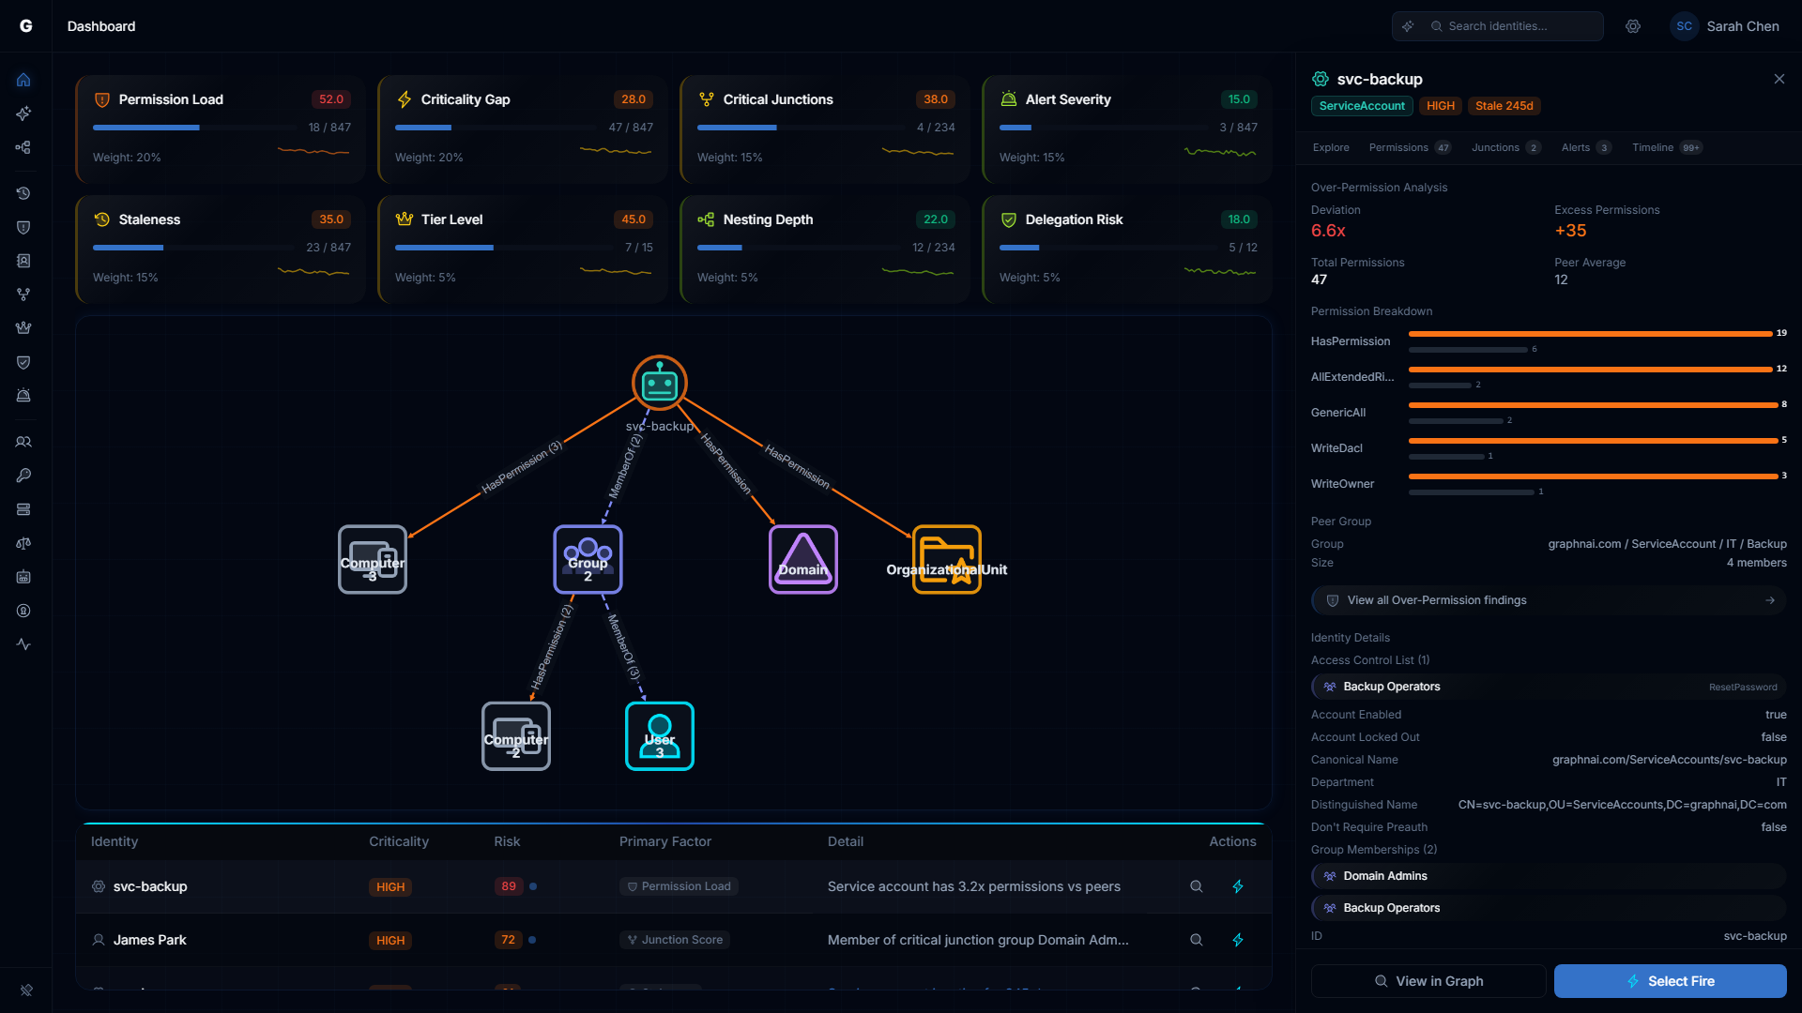Click the pin icon at sidebar bottom
The image size is (1802, 1013).
[x=26, y=990]
